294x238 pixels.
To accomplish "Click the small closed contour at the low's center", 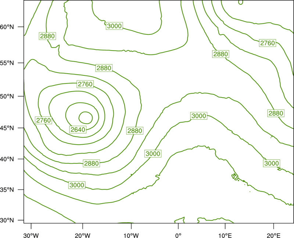I will [86, 118].
